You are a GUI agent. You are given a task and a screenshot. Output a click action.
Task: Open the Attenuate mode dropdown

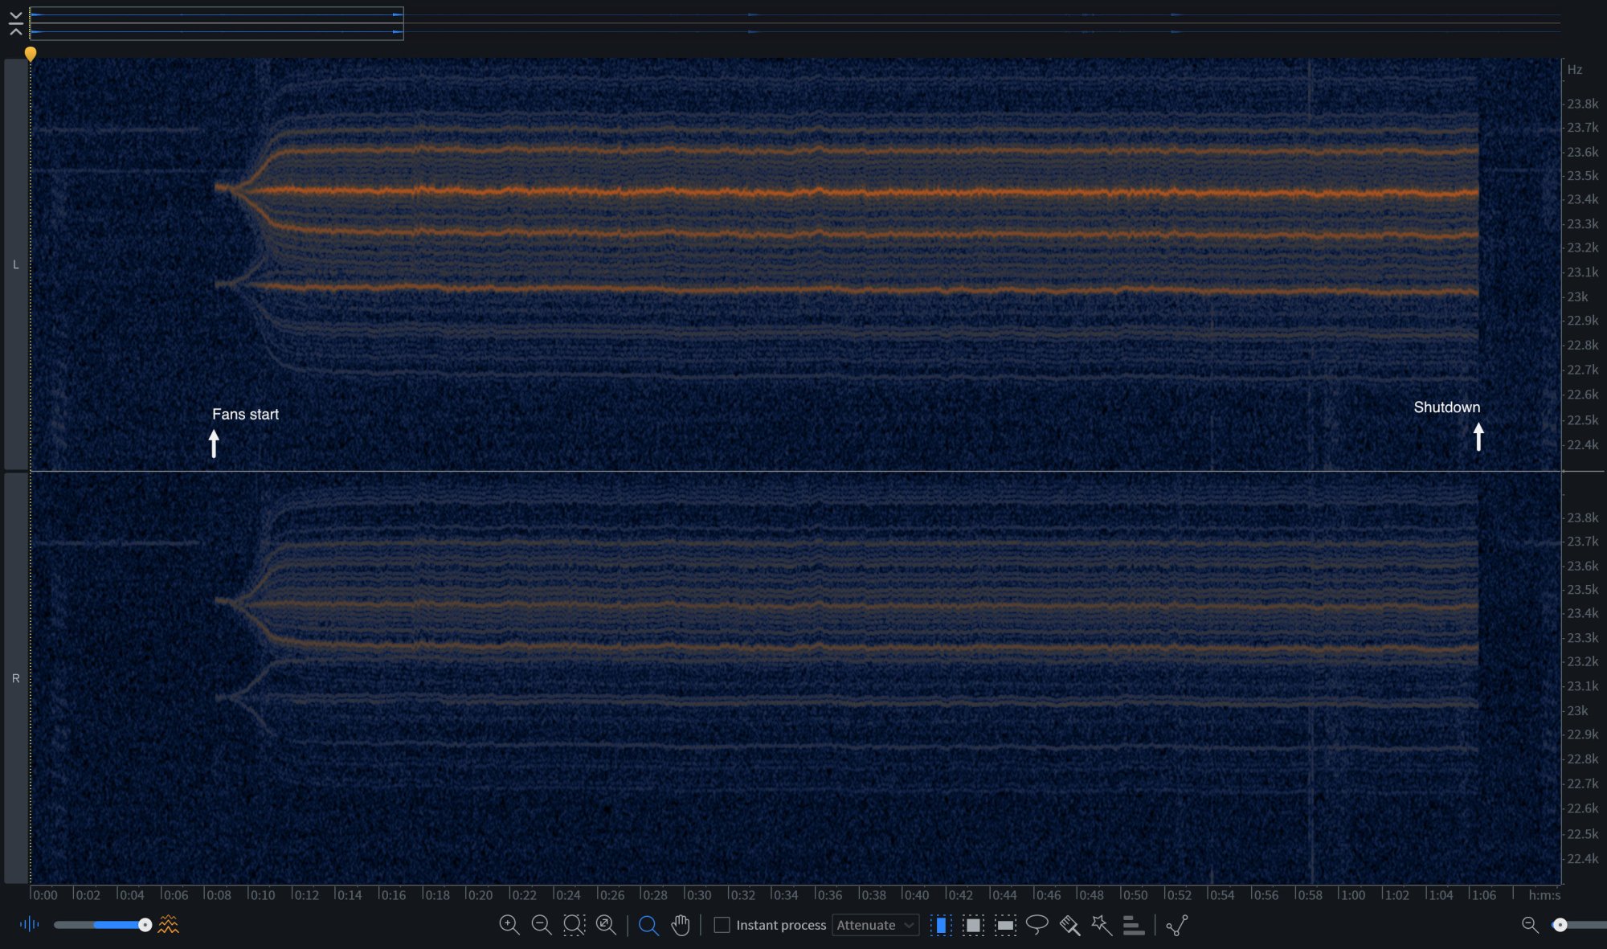tap(875, 925)
